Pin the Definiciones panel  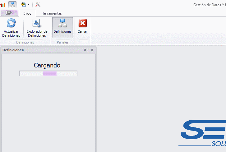point(85,50)
